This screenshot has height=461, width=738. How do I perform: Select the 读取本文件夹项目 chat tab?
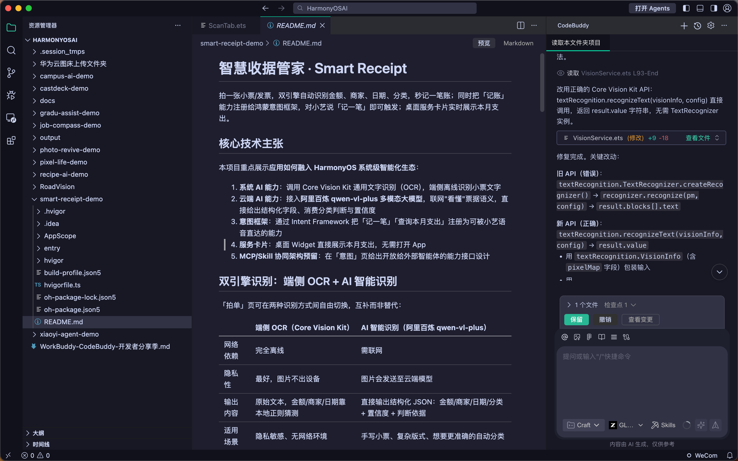[576, 43]
